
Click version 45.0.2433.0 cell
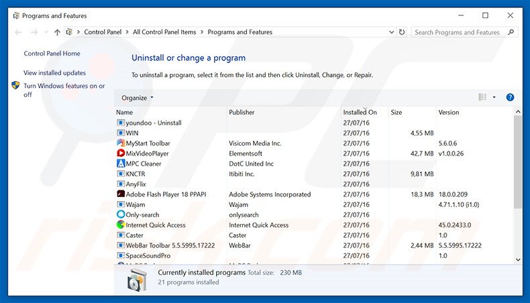[x=455, y=225]
